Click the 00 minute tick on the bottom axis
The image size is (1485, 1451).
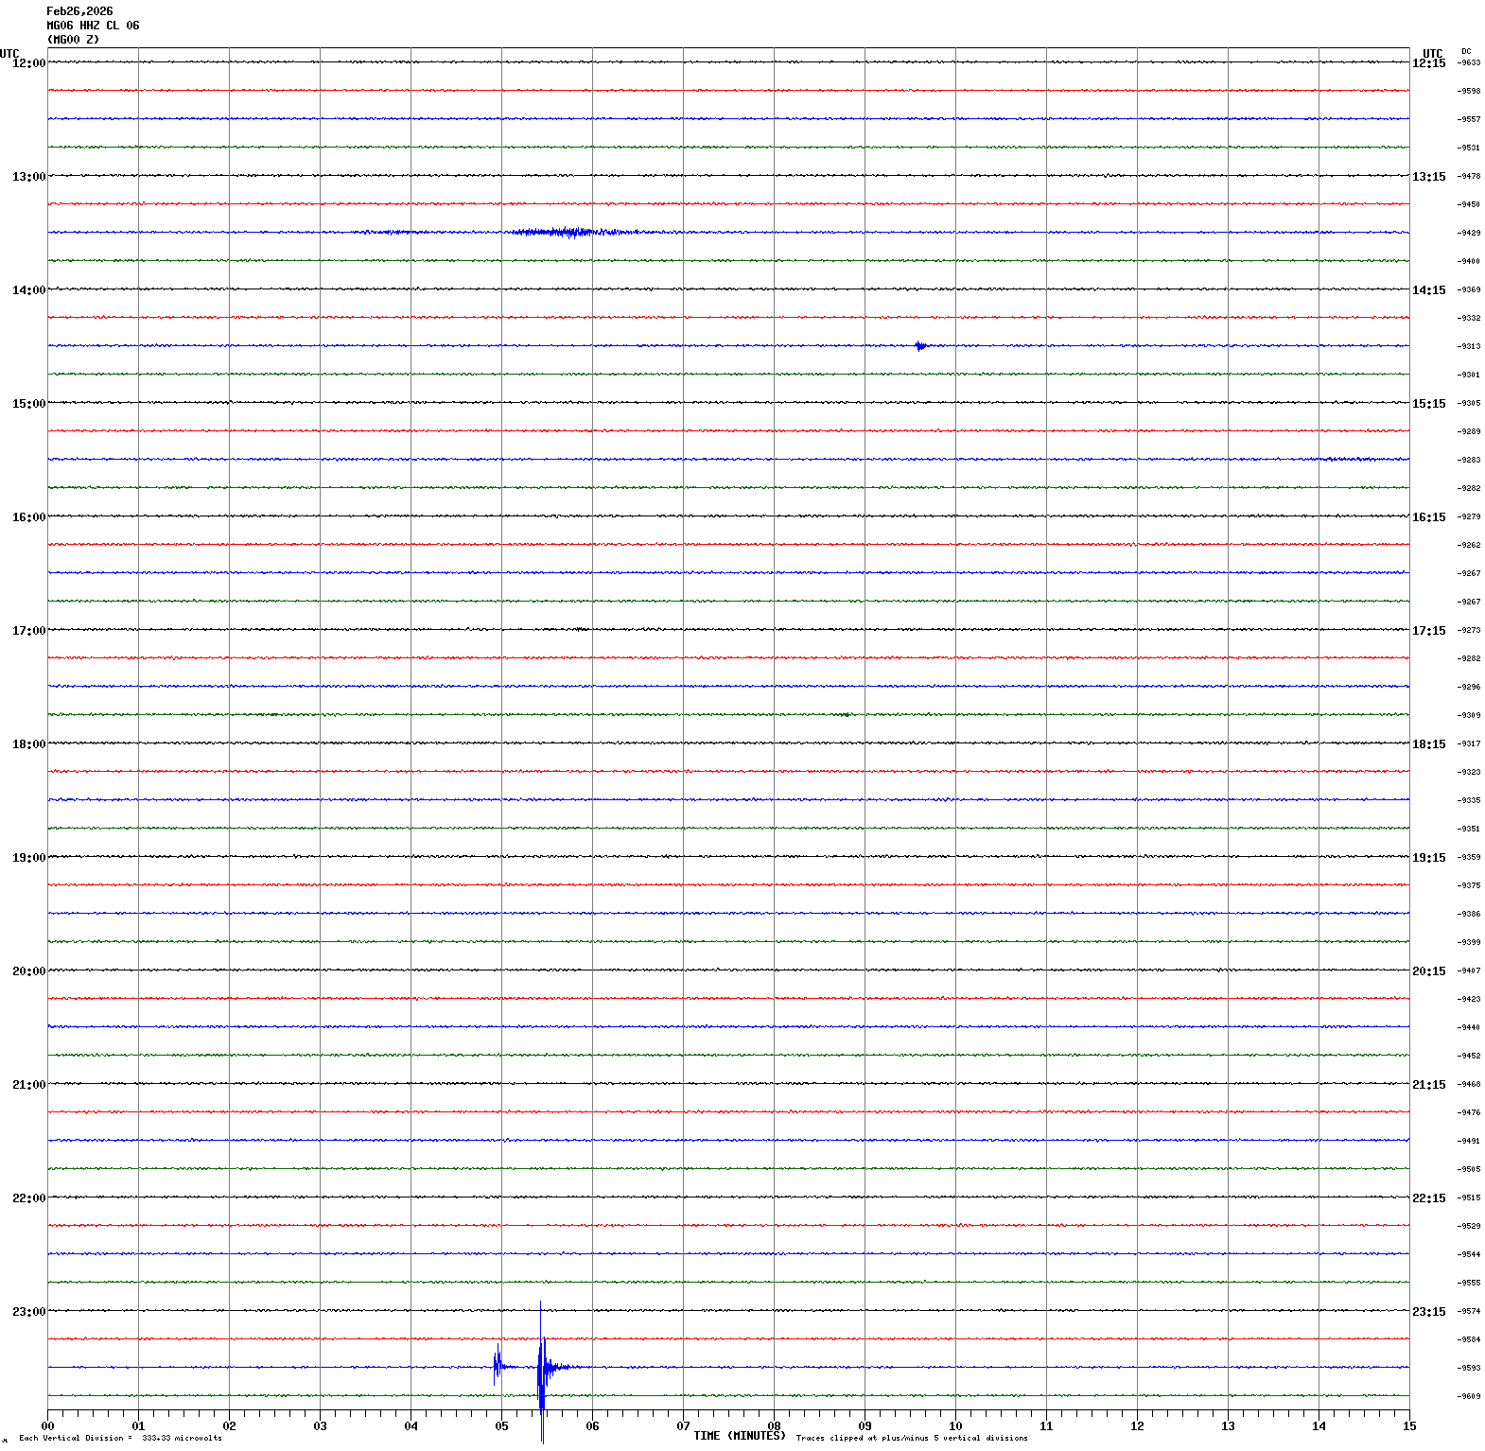coord(48,1426)
